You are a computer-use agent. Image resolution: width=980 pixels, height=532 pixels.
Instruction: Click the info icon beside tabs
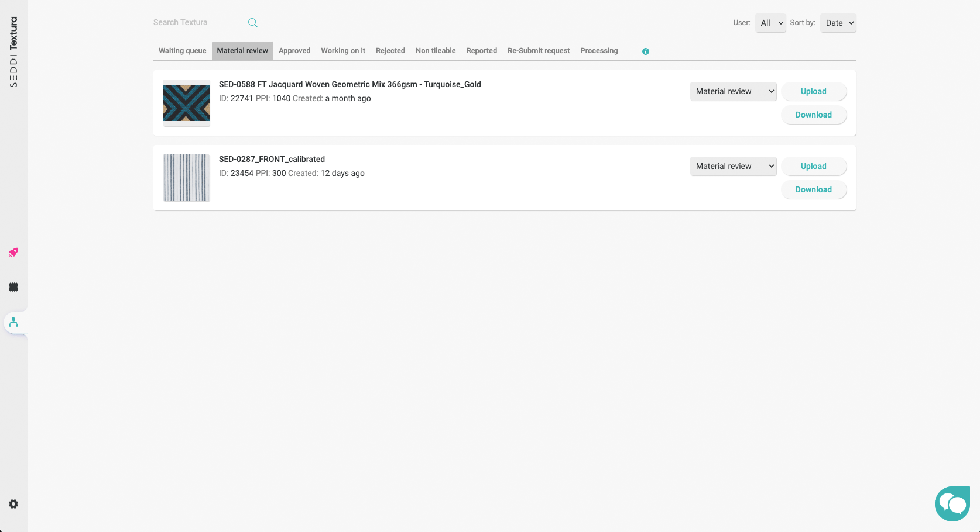645,51
